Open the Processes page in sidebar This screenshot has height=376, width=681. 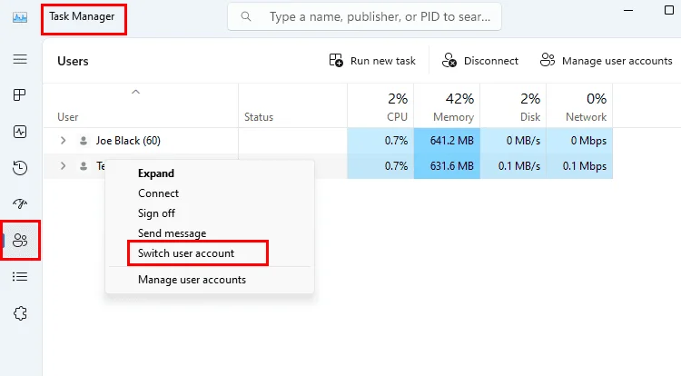[20, 95]
